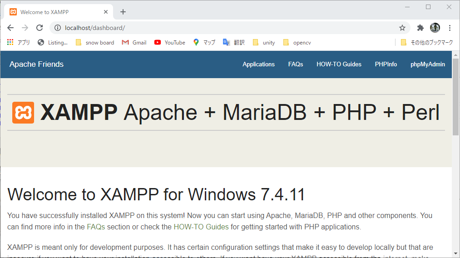
Task: Open the Chrome profile avatar
Action: click(x=435, y=28)
